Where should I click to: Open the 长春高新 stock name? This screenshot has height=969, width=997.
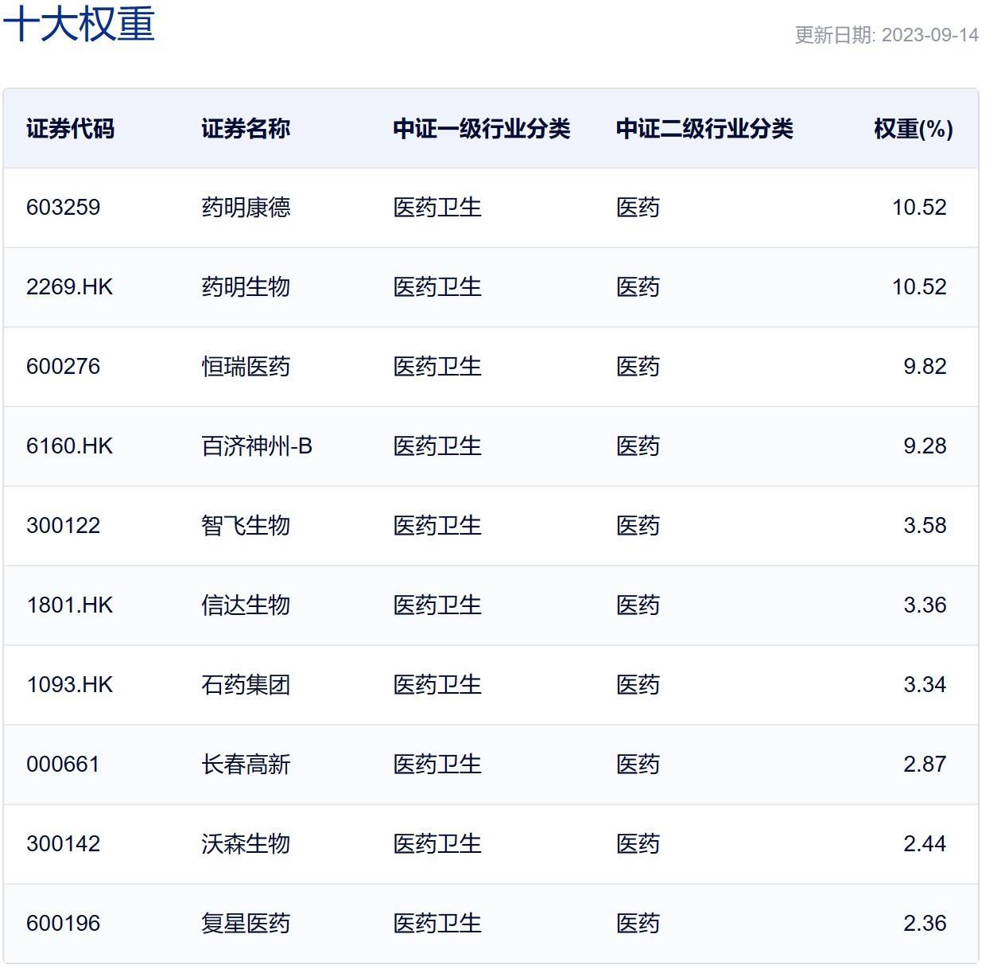[246, 765]
